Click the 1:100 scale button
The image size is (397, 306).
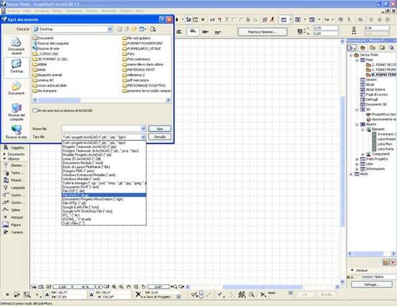coord(62,287)
